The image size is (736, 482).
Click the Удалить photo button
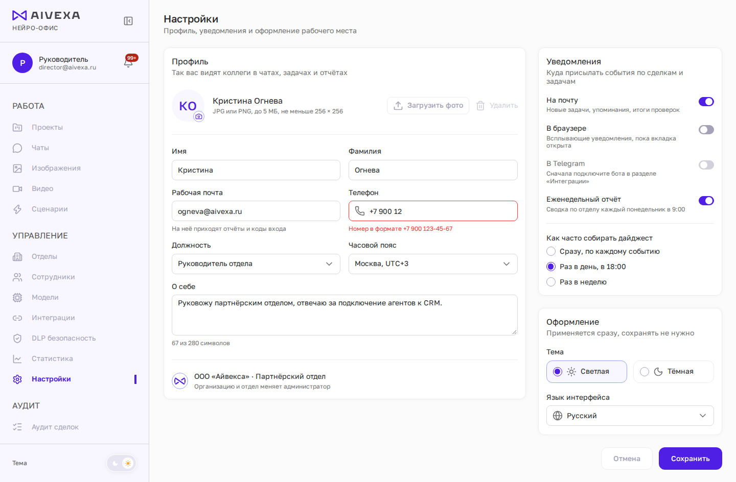click(497, 106)
